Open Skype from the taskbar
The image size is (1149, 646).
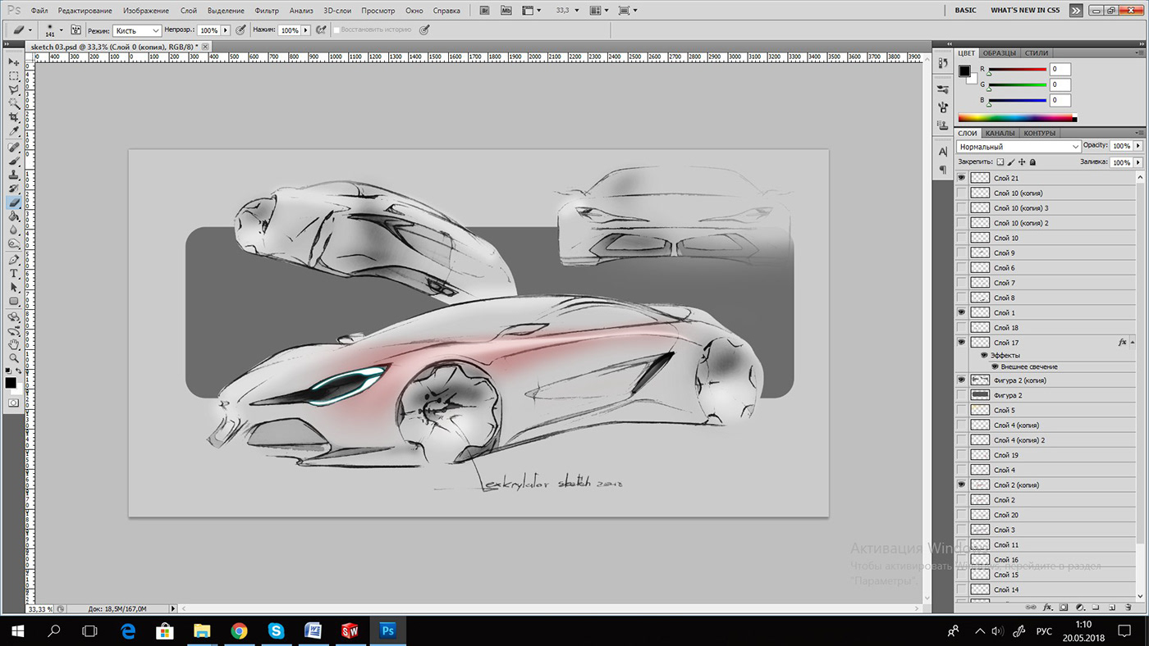click(276, 631)
